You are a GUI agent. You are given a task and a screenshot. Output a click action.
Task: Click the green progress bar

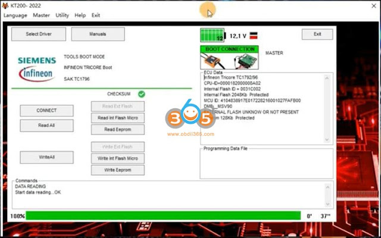coord(163,215)
